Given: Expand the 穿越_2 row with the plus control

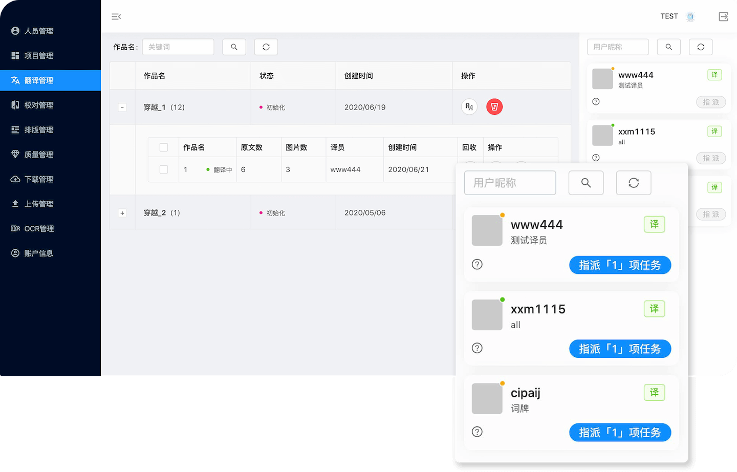Looking at the screenshot, I should 122,212.
